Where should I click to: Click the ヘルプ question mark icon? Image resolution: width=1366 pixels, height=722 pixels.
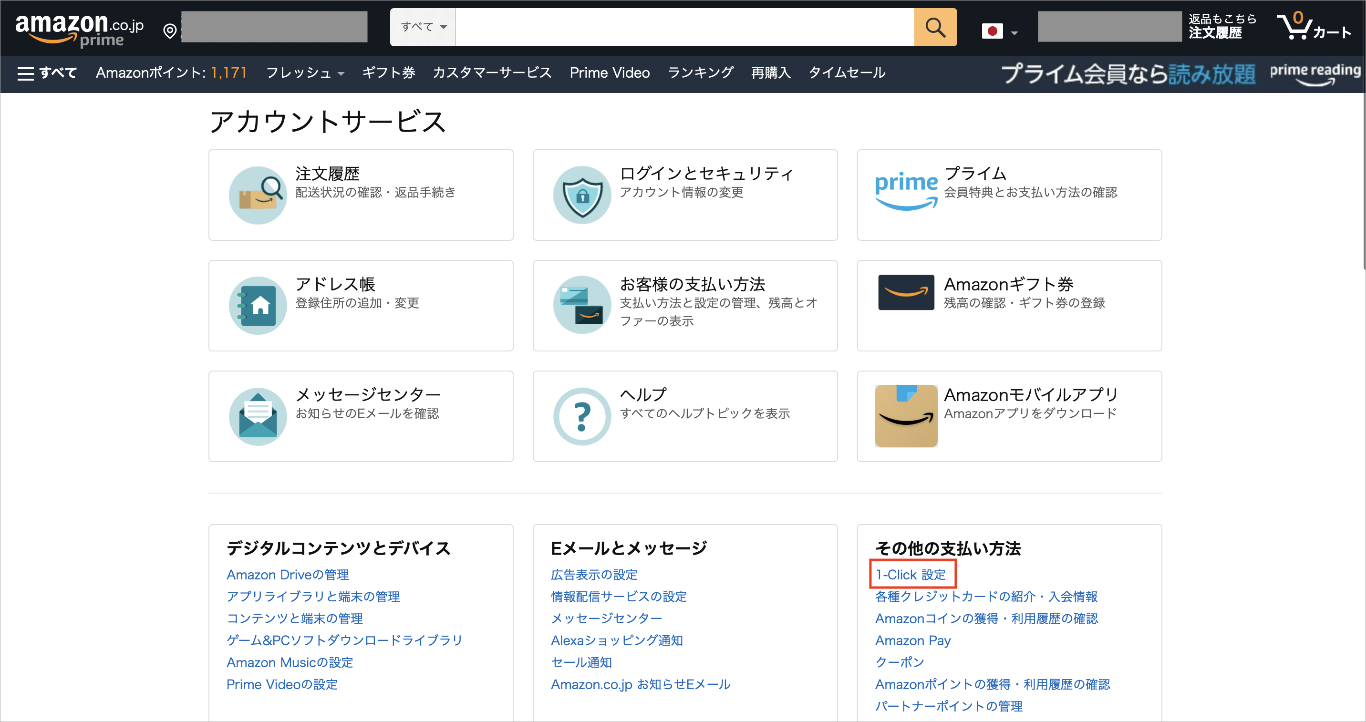coord(582,417)
